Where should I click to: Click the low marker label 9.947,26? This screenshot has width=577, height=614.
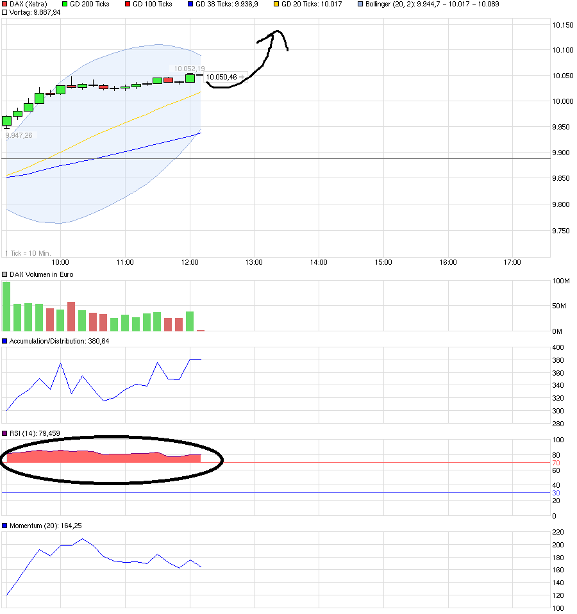click(19, 135)
